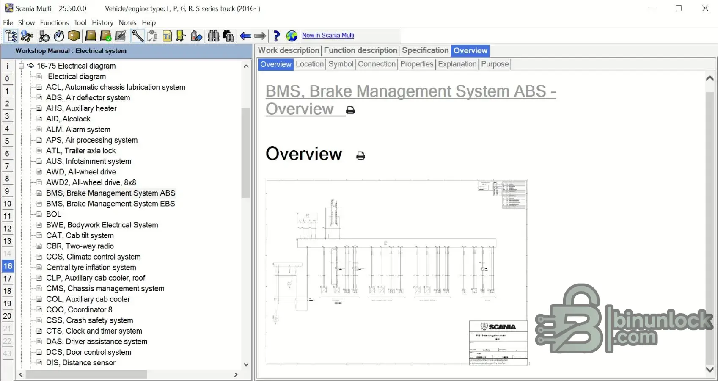Click the dark binoculars advanced search icon
The height and width of the screenshot is (381, 718).
click(228, 36)
